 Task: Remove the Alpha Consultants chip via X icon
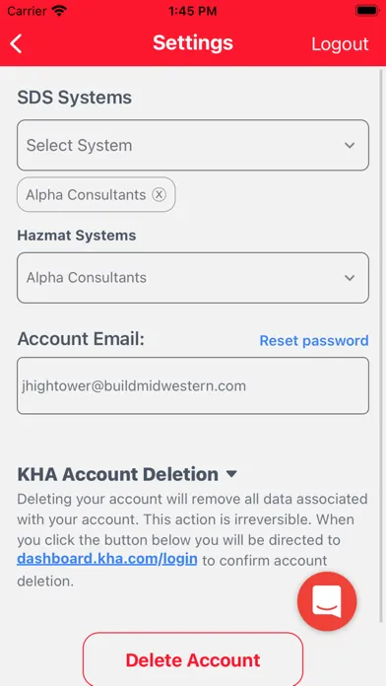(x=160, y=195)
